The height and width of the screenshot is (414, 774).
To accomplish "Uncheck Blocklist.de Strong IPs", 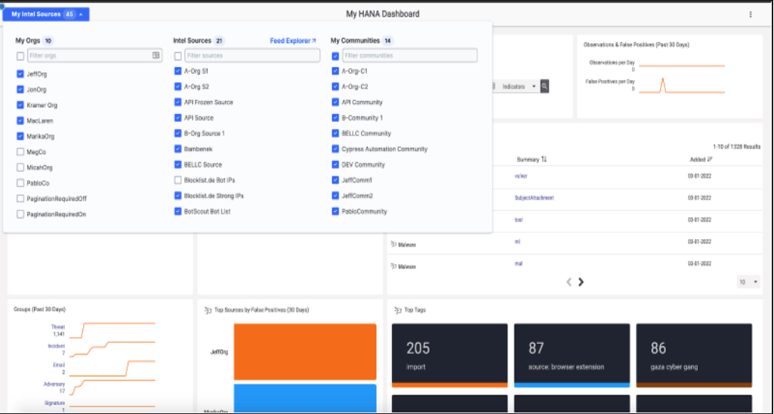I will [x=177, y=195].
